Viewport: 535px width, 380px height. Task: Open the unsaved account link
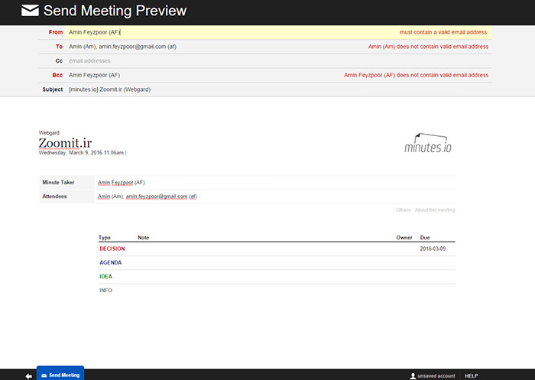pos(436,376)
